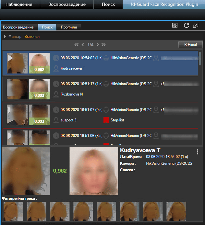
Task: Click first thumbnail under Фотографии трека
Action: pos(12,211)
